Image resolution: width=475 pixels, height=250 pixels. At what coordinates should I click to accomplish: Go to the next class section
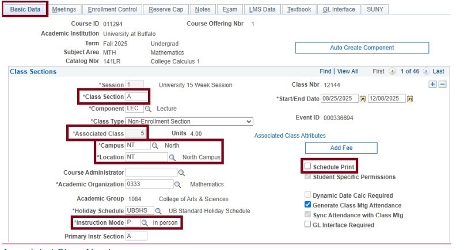click(427, 72)
